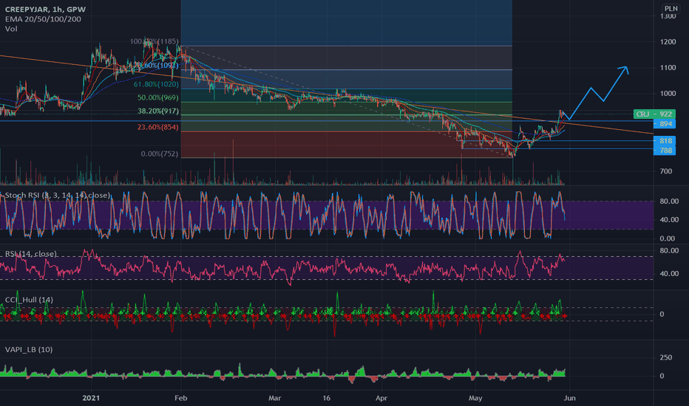The height and width of the screenshot is (406, 689).
Task: Click the 2021 date label on time axis
Action: coord(91,398)
